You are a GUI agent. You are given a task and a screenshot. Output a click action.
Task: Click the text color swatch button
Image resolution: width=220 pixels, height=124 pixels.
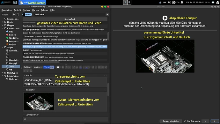tap(81, 67)
